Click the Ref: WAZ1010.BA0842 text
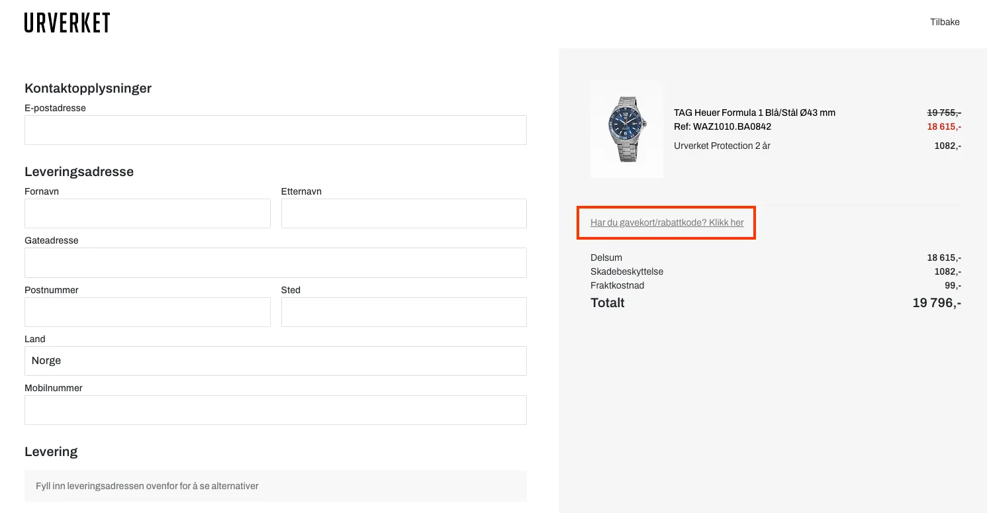This screenshot has height=513, width=987. pyautogui.click(x=722, y=126)
